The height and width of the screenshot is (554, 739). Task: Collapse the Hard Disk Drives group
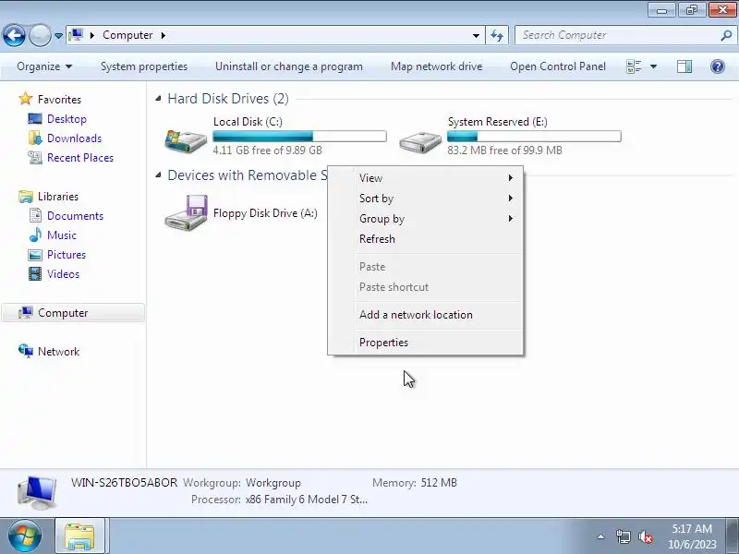[158, 99]
